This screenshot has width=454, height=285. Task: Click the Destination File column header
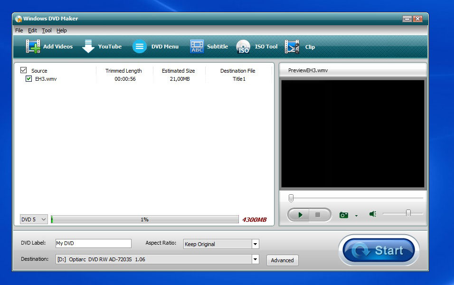238,71
